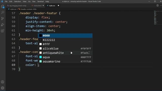Viewport: 162px width, 91px height.
Task: Open the File menu
Action: [6, 2]
